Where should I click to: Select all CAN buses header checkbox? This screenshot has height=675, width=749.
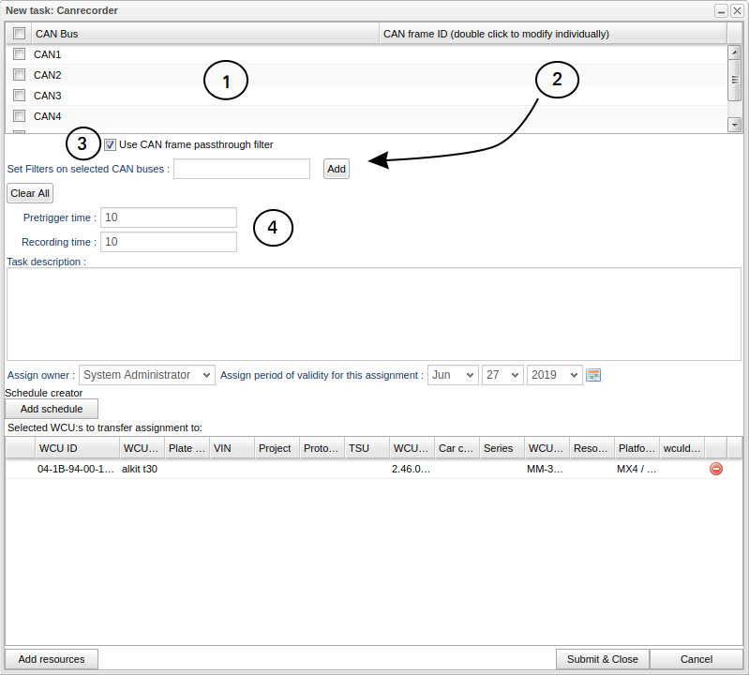point(20,34)
